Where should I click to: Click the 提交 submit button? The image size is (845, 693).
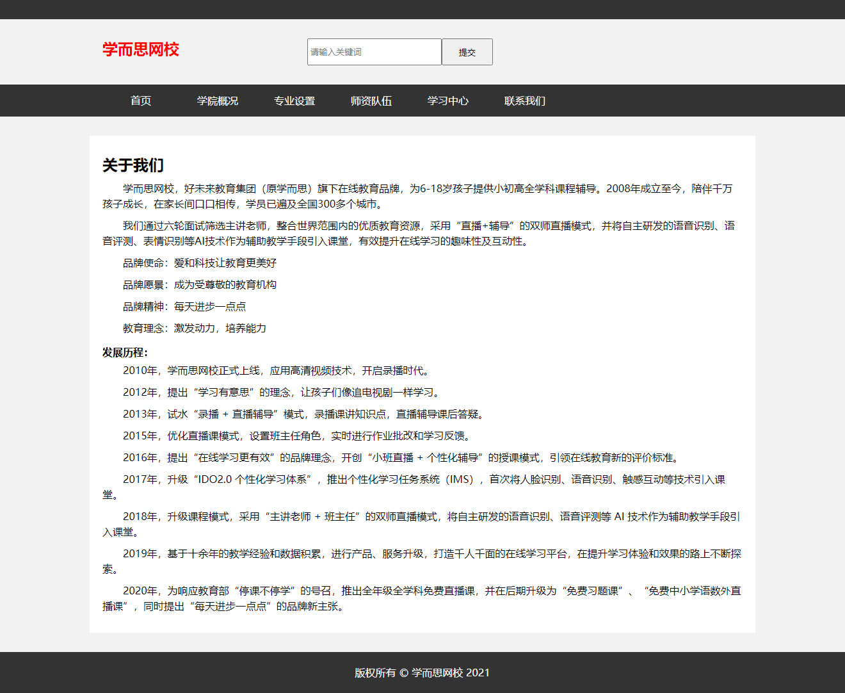[467, 52]
